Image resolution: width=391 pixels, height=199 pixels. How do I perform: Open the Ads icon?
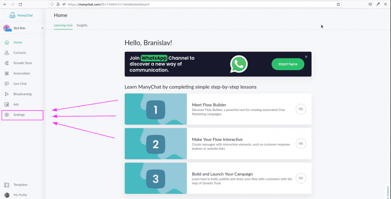(x=7, y=104)
